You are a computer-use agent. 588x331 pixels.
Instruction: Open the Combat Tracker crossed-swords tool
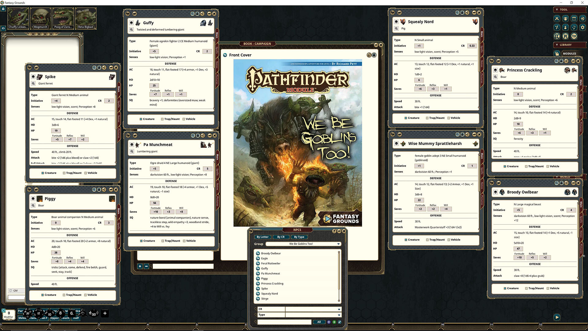tap(557, 18)
